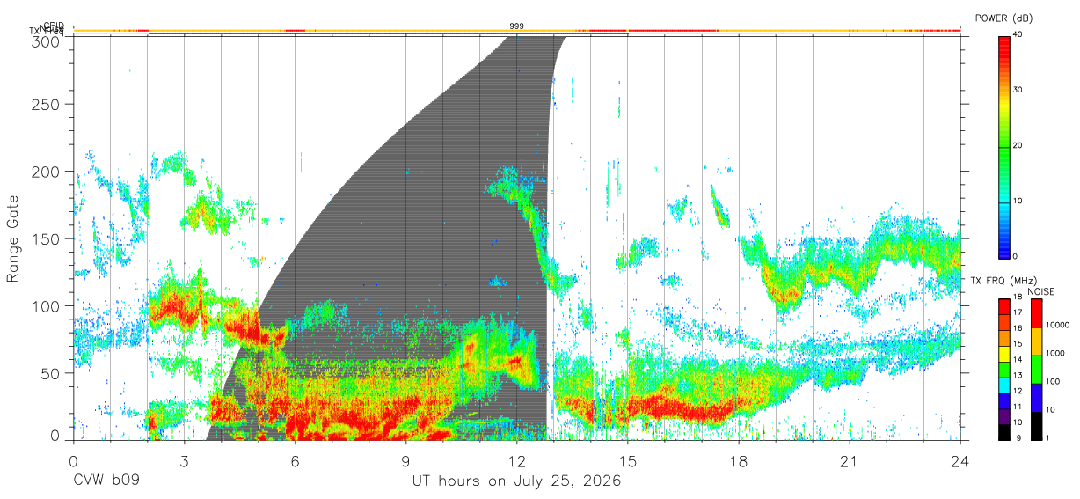This screenshot has width=1080, height=499.
Task: Click the power colorbar gradient strip
Action: click(x=1003, y=146)
